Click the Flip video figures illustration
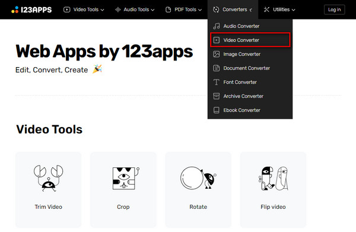356x232 pixels. tap(274, 179)
